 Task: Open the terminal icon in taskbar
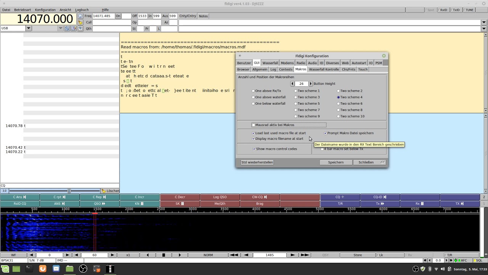(29, 269)
